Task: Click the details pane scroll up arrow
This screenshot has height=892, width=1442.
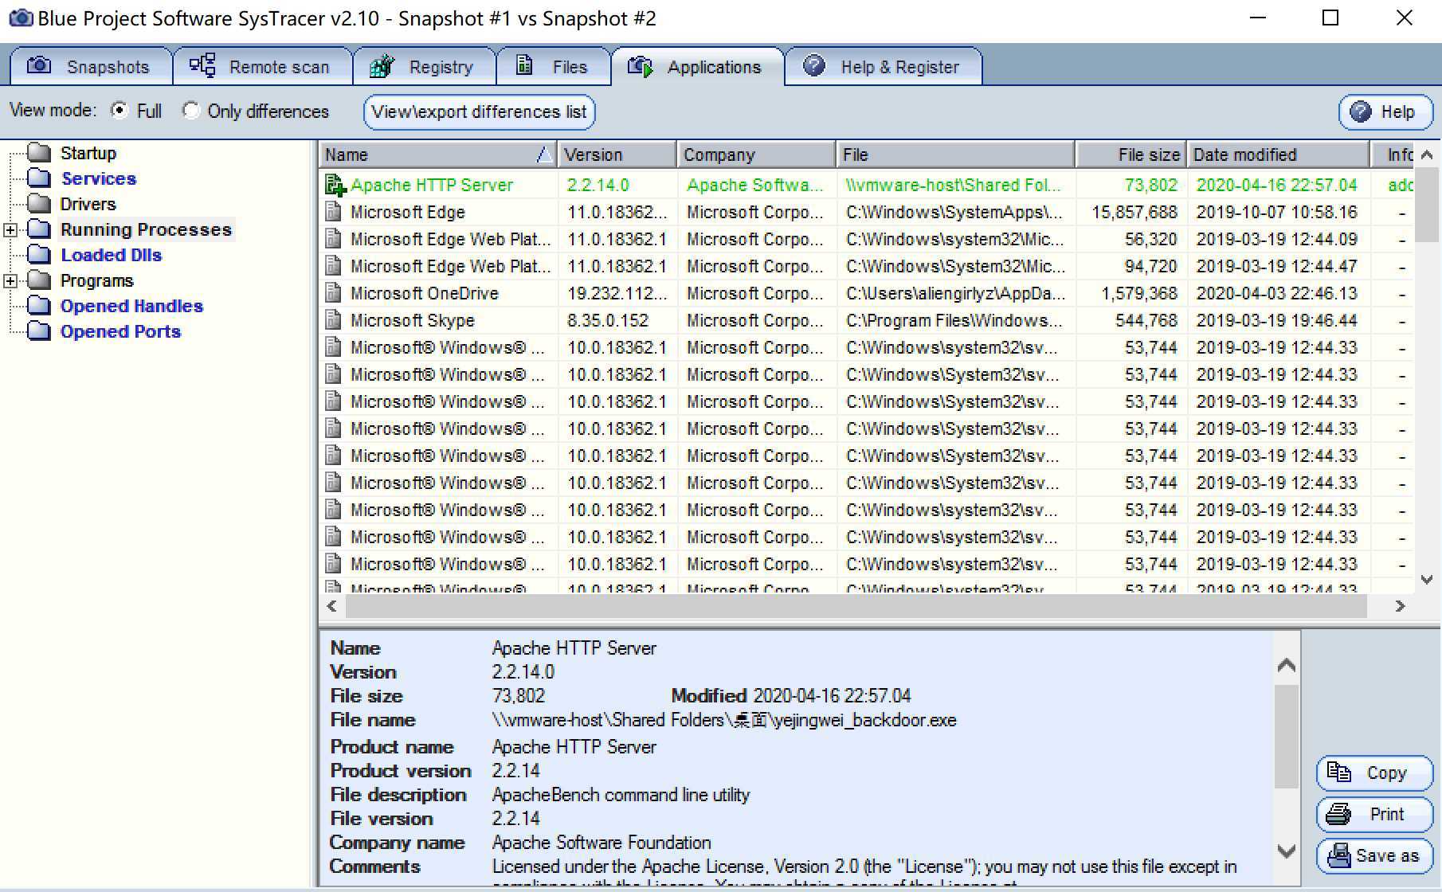Action: (x=1286, y=666)
